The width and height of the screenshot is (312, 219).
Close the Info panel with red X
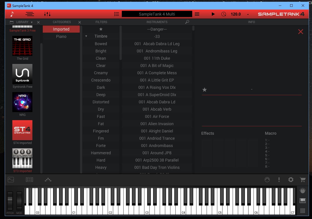300,32
